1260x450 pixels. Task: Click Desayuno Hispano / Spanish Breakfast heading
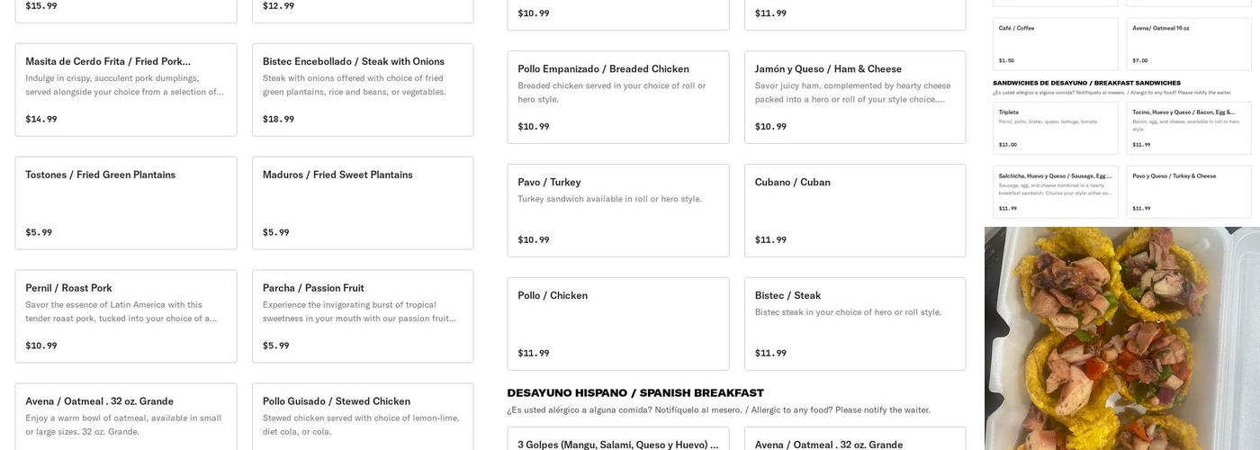pyautogui.click(x=635, y=393)
